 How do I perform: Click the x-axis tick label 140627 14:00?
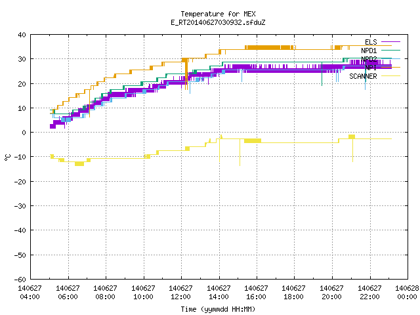coord(219,293)
